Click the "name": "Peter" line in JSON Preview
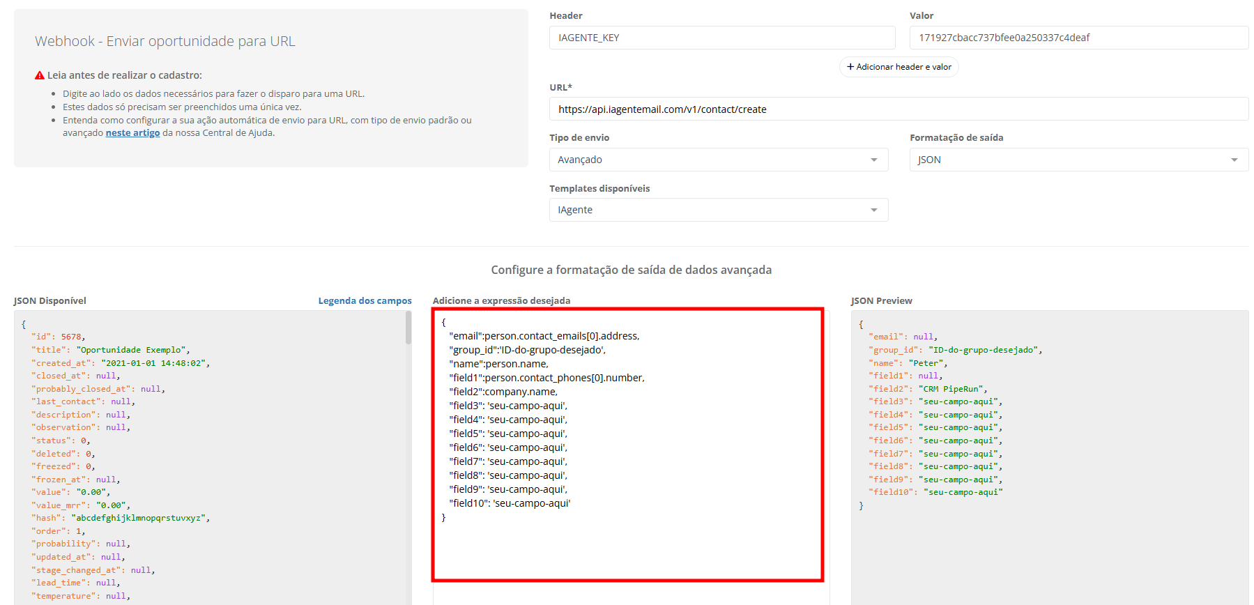The width and height of the screenshot is (1254, 605). [908, 363]
